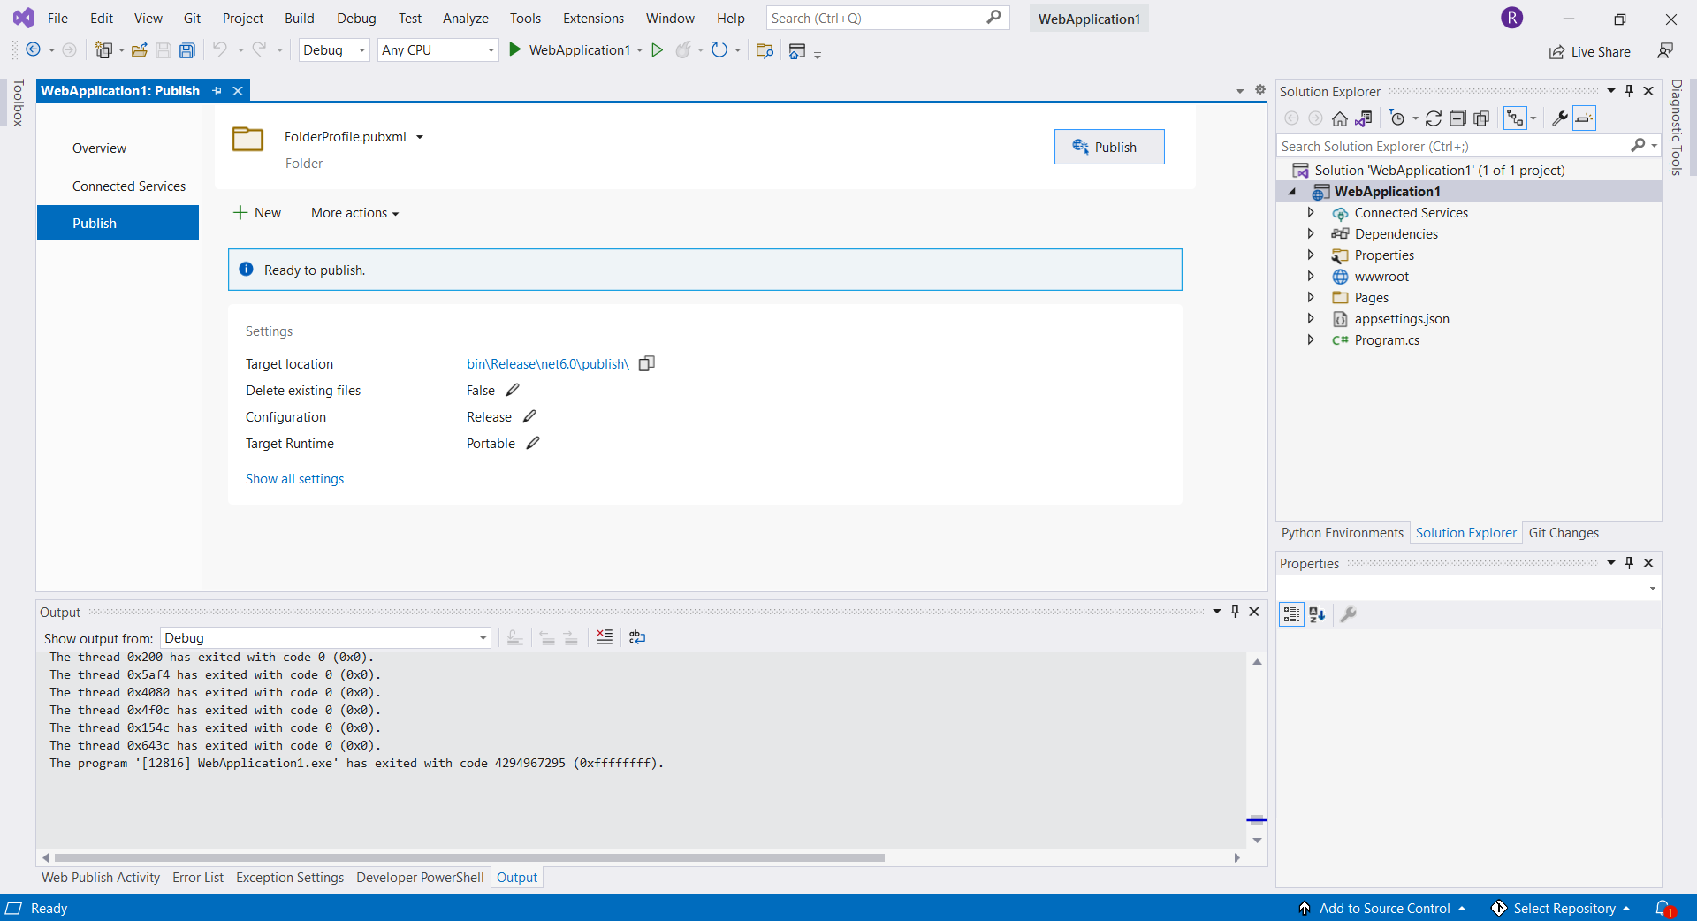Switch to the Error List tab
Viewport: 1697px width, 921px height.
(198, 878)
